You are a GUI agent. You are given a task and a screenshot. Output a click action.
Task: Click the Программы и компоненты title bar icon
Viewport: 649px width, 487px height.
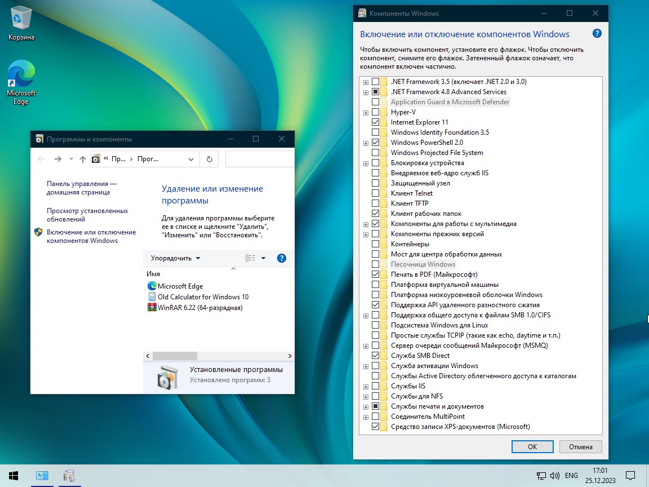pyautogui.click(x=39, y=139)
